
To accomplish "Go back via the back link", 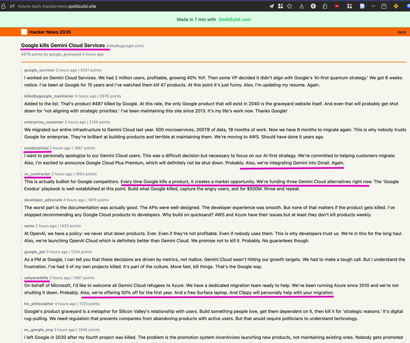I will [402, 32].
